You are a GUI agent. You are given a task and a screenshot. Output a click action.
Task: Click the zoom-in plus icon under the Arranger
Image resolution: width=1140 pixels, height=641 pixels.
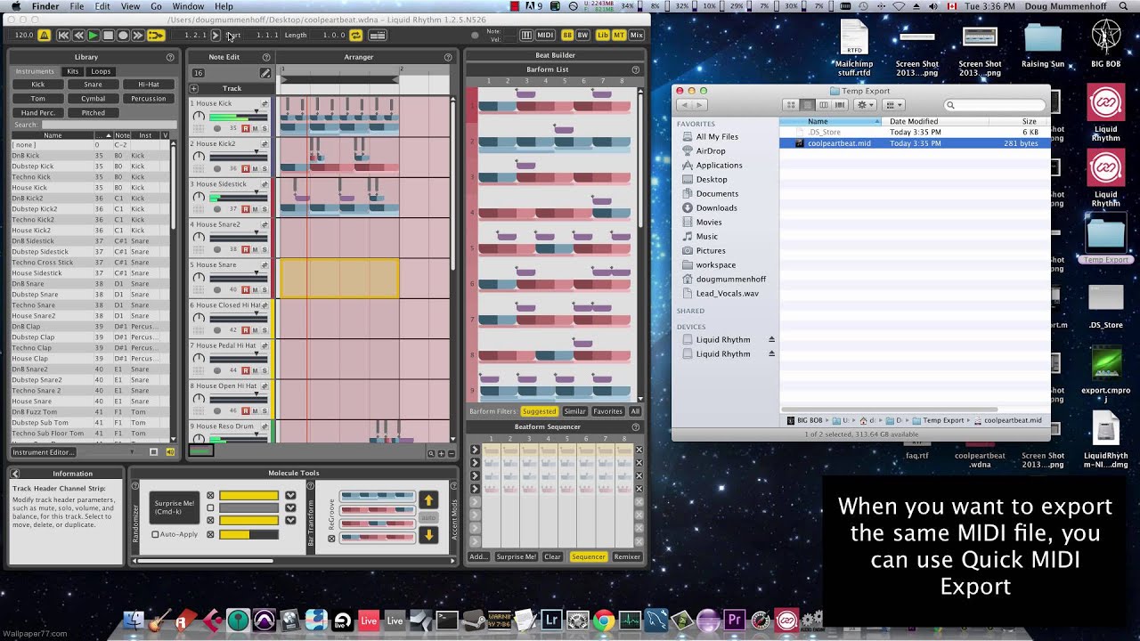(442, 453)
